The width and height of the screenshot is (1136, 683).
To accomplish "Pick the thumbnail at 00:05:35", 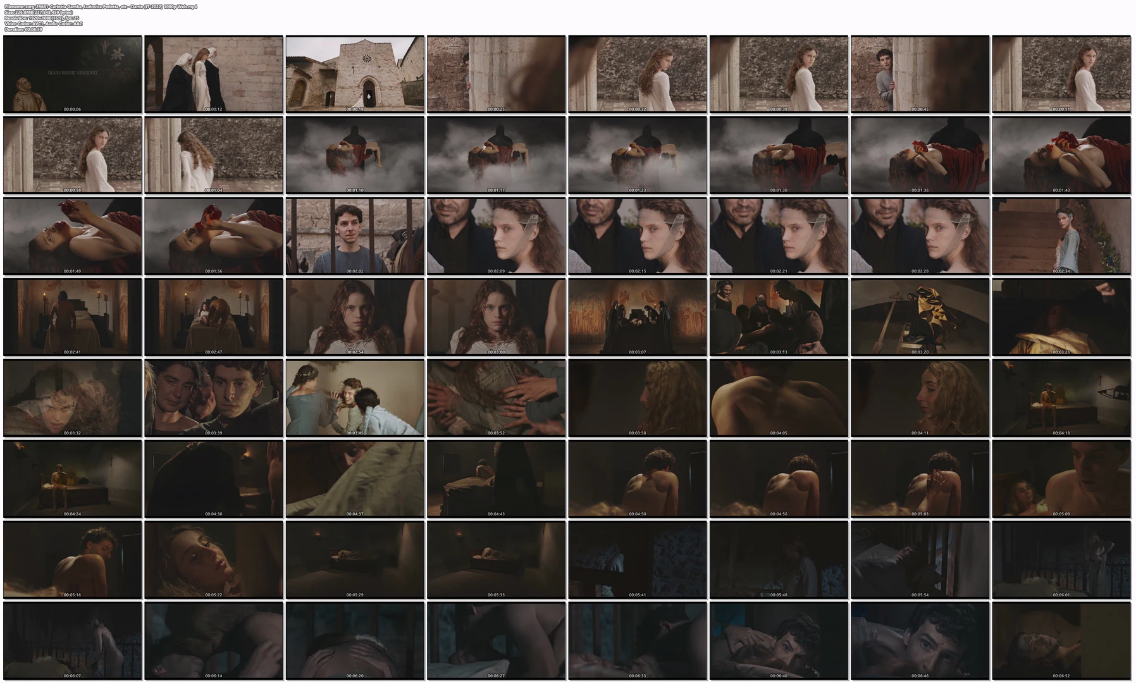I will (x=497, y=560).
